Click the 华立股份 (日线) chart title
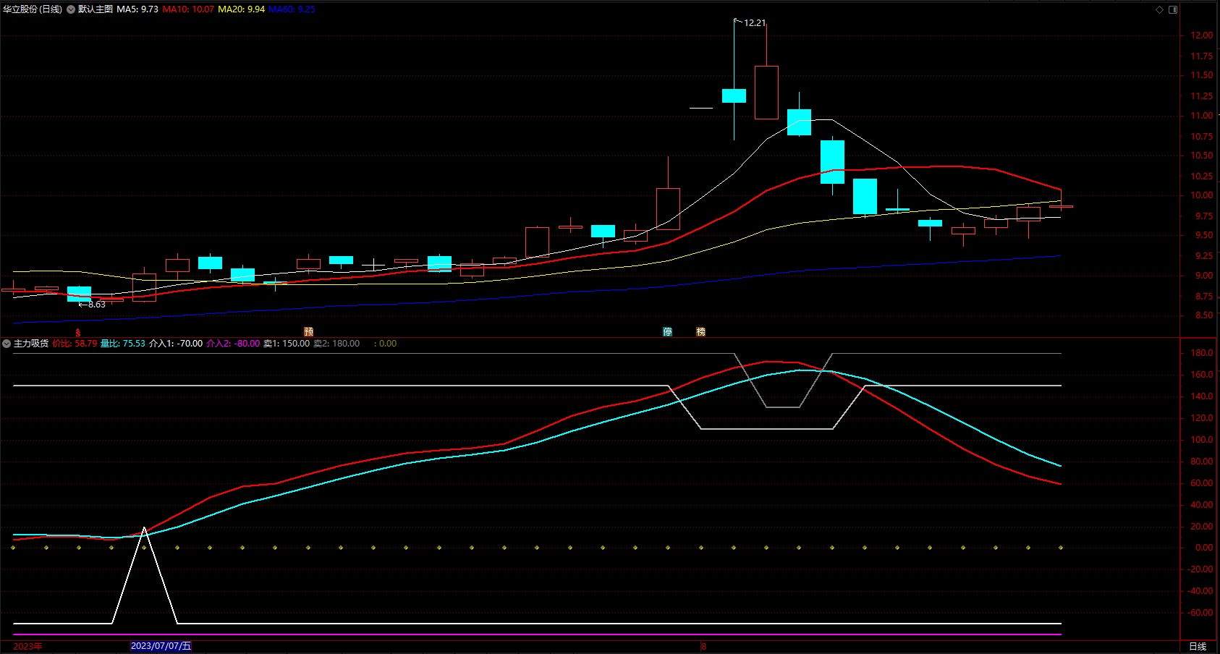 click(33, 9)
